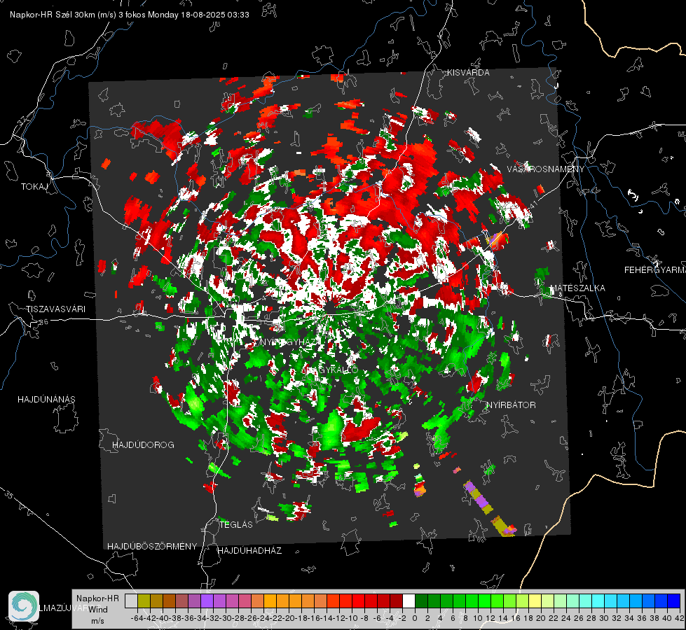Click the MÁTÉSZALKA town label
Viewport: 686px width, 630px height.
[577, 288]
